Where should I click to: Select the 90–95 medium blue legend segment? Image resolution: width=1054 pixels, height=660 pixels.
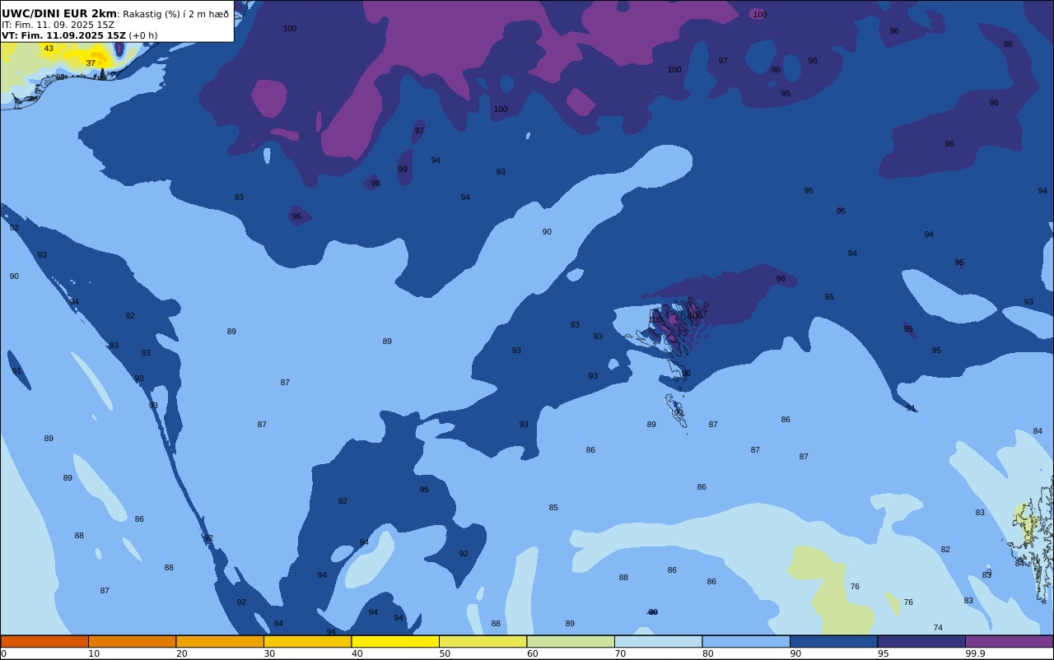[x=833, y=641]
